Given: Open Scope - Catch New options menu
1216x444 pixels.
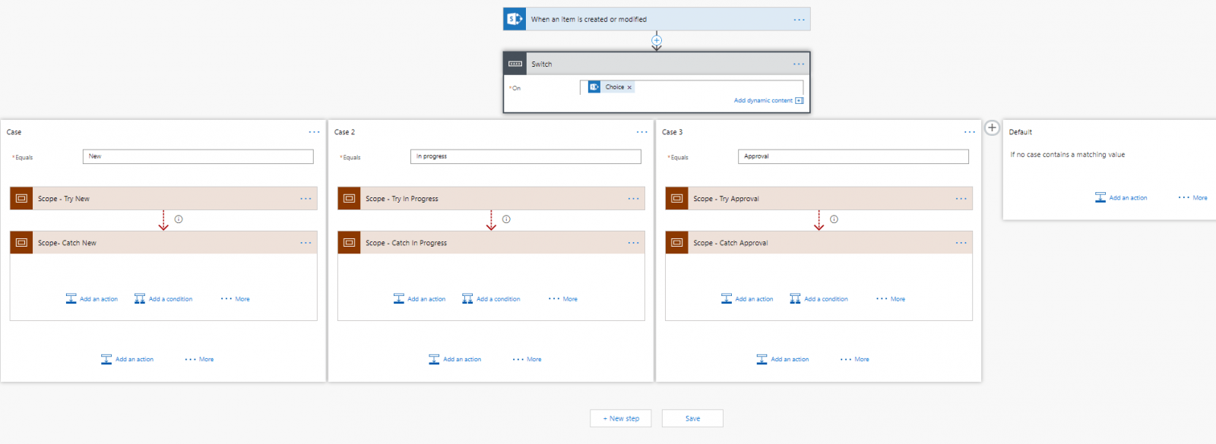Looking at the screenshot, I should pyautogui.click(x=306, y=243).
